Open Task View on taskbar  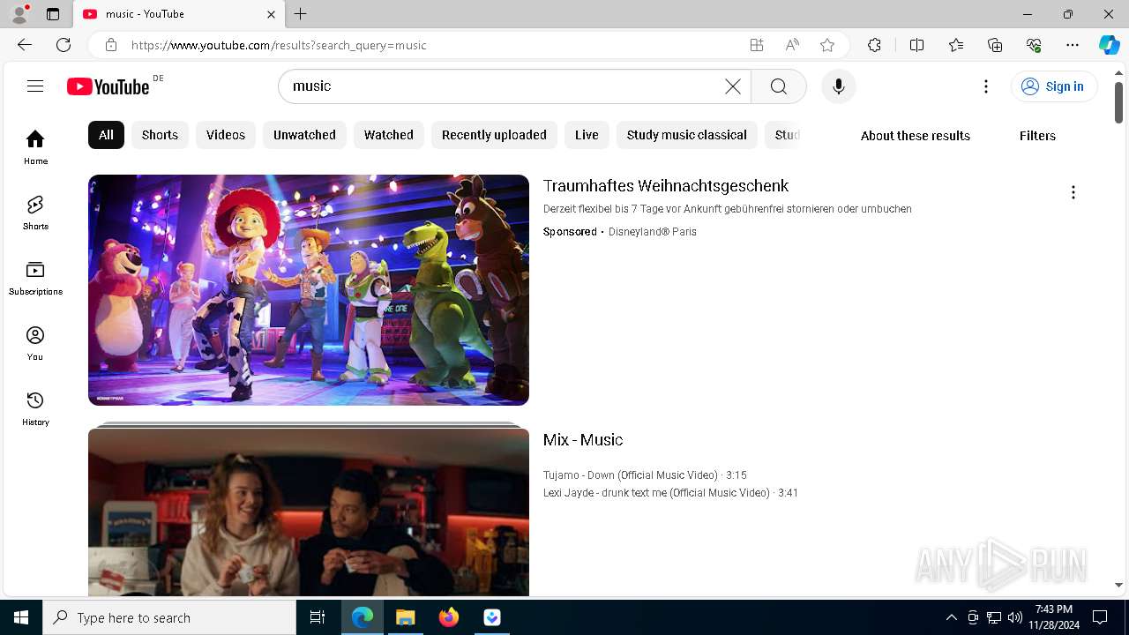click(x=318, y=617)
